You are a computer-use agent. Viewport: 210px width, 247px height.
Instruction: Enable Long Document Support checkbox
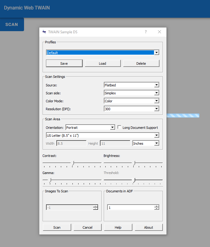[120, 127]
